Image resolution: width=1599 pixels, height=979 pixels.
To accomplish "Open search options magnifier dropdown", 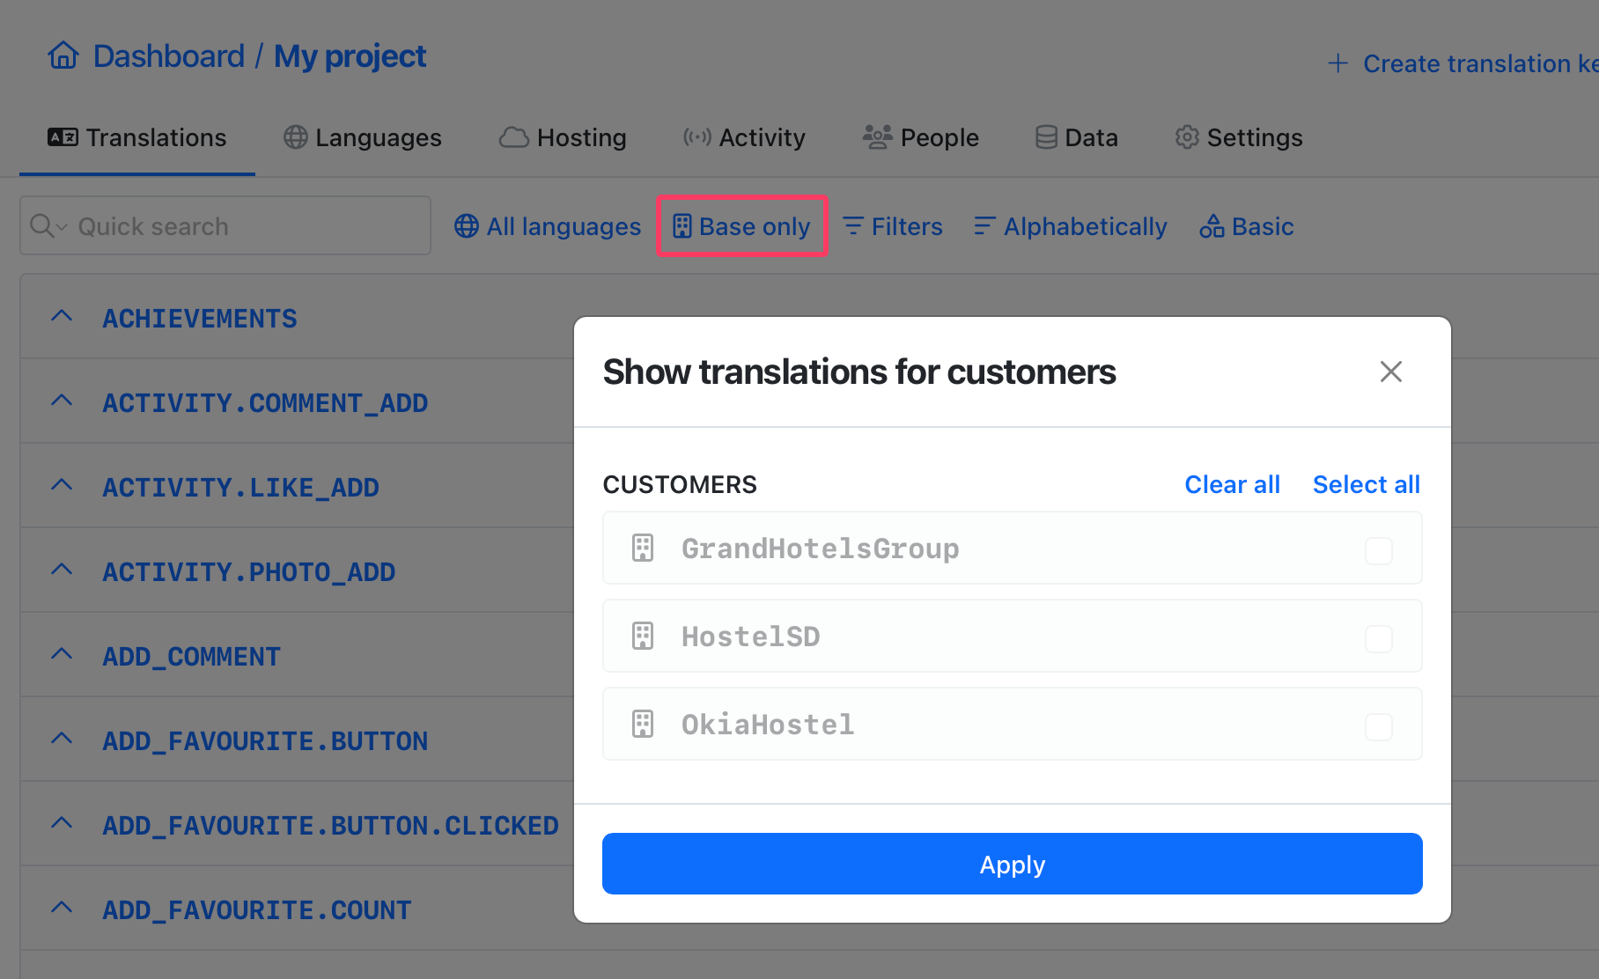I will [x=48, y=226].
